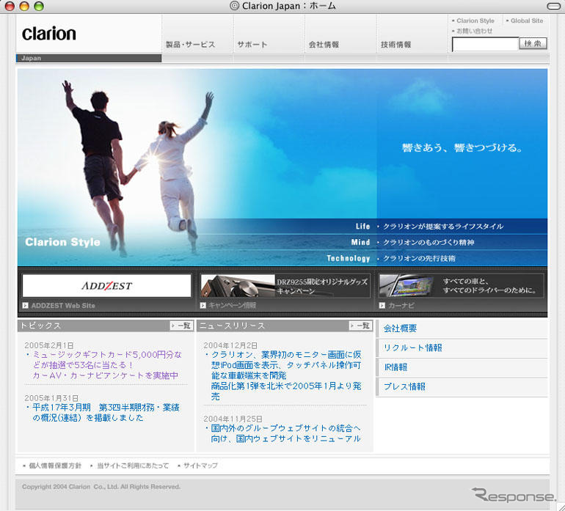The height and width of the screenshot is (511, 565).
Task: Click the yellow minimize window button
Action: click(x=24, y=6)
